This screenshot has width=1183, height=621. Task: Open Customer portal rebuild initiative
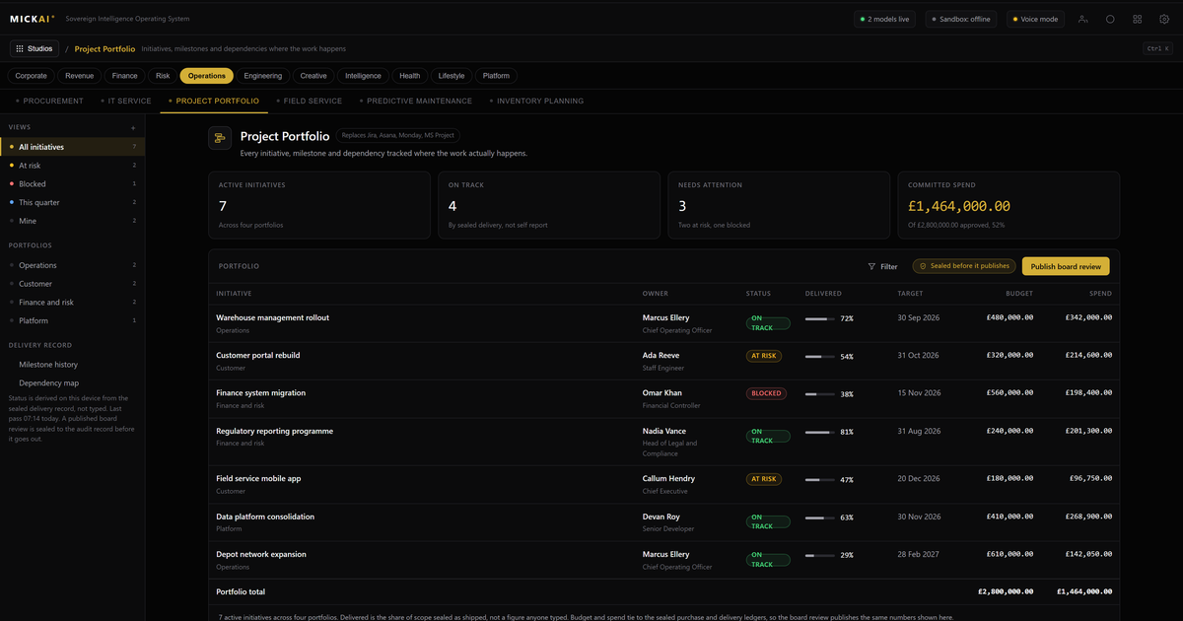coord(257,355)
